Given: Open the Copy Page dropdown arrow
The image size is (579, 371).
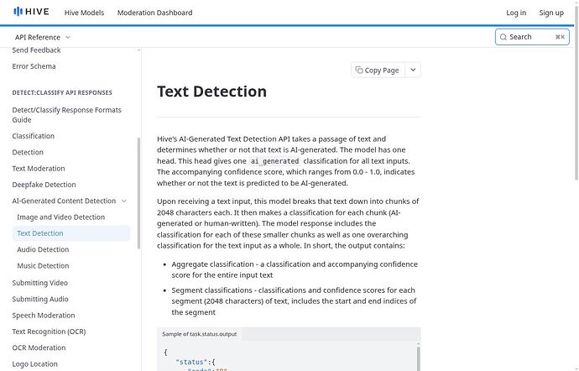Looking at the screenshot, I should point(413,70).
